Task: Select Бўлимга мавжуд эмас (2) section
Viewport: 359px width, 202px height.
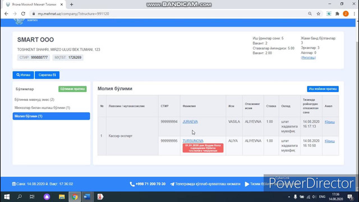Action: 34,100
